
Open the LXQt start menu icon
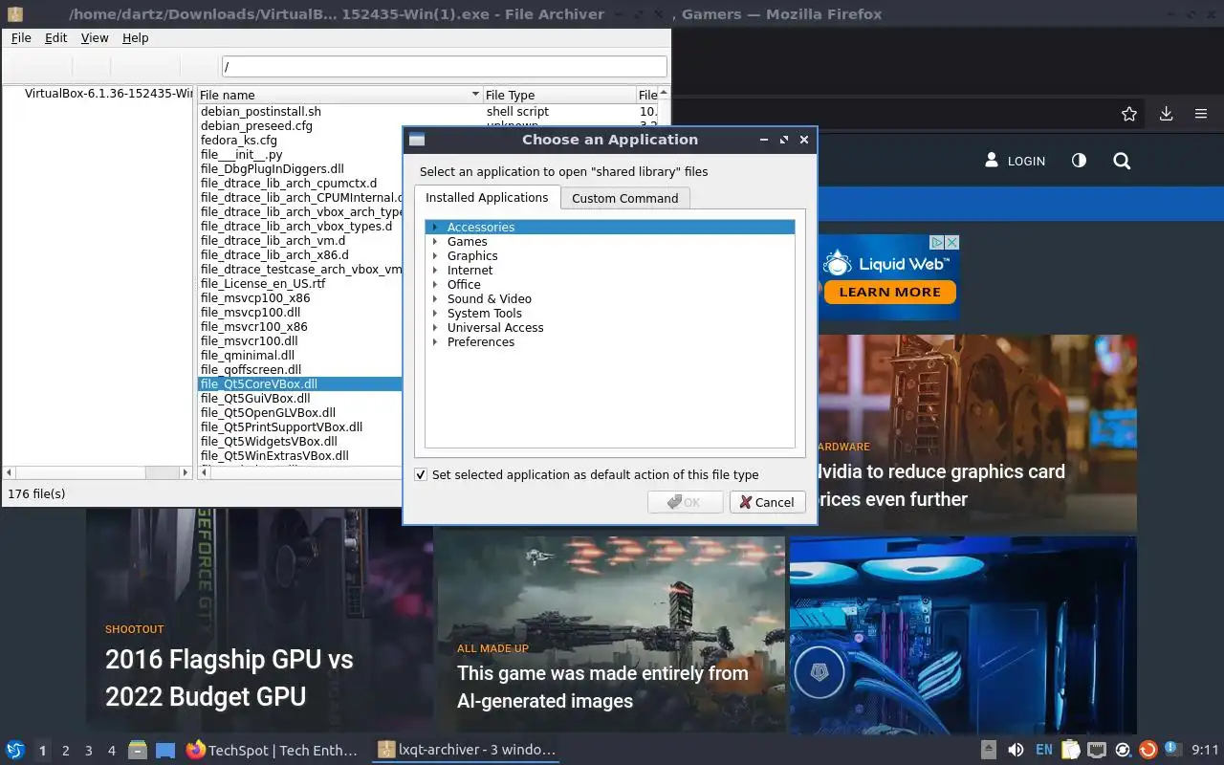(x=15, y=751)
